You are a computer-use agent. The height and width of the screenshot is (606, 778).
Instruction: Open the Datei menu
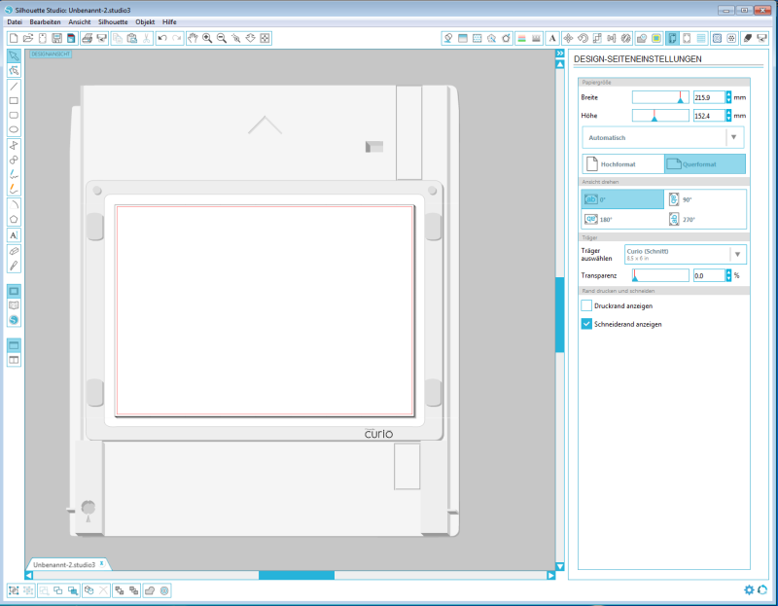(x=15, y=21)
